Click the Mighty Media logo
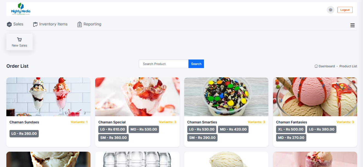This screenshot has height=167, width=363. click(x=21, y=9)
